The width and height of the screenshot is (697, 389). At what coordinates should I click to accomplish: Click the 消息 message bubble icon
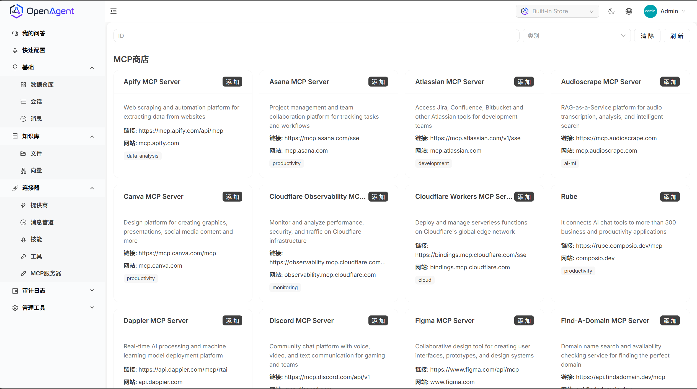click(x=24, y=119)
